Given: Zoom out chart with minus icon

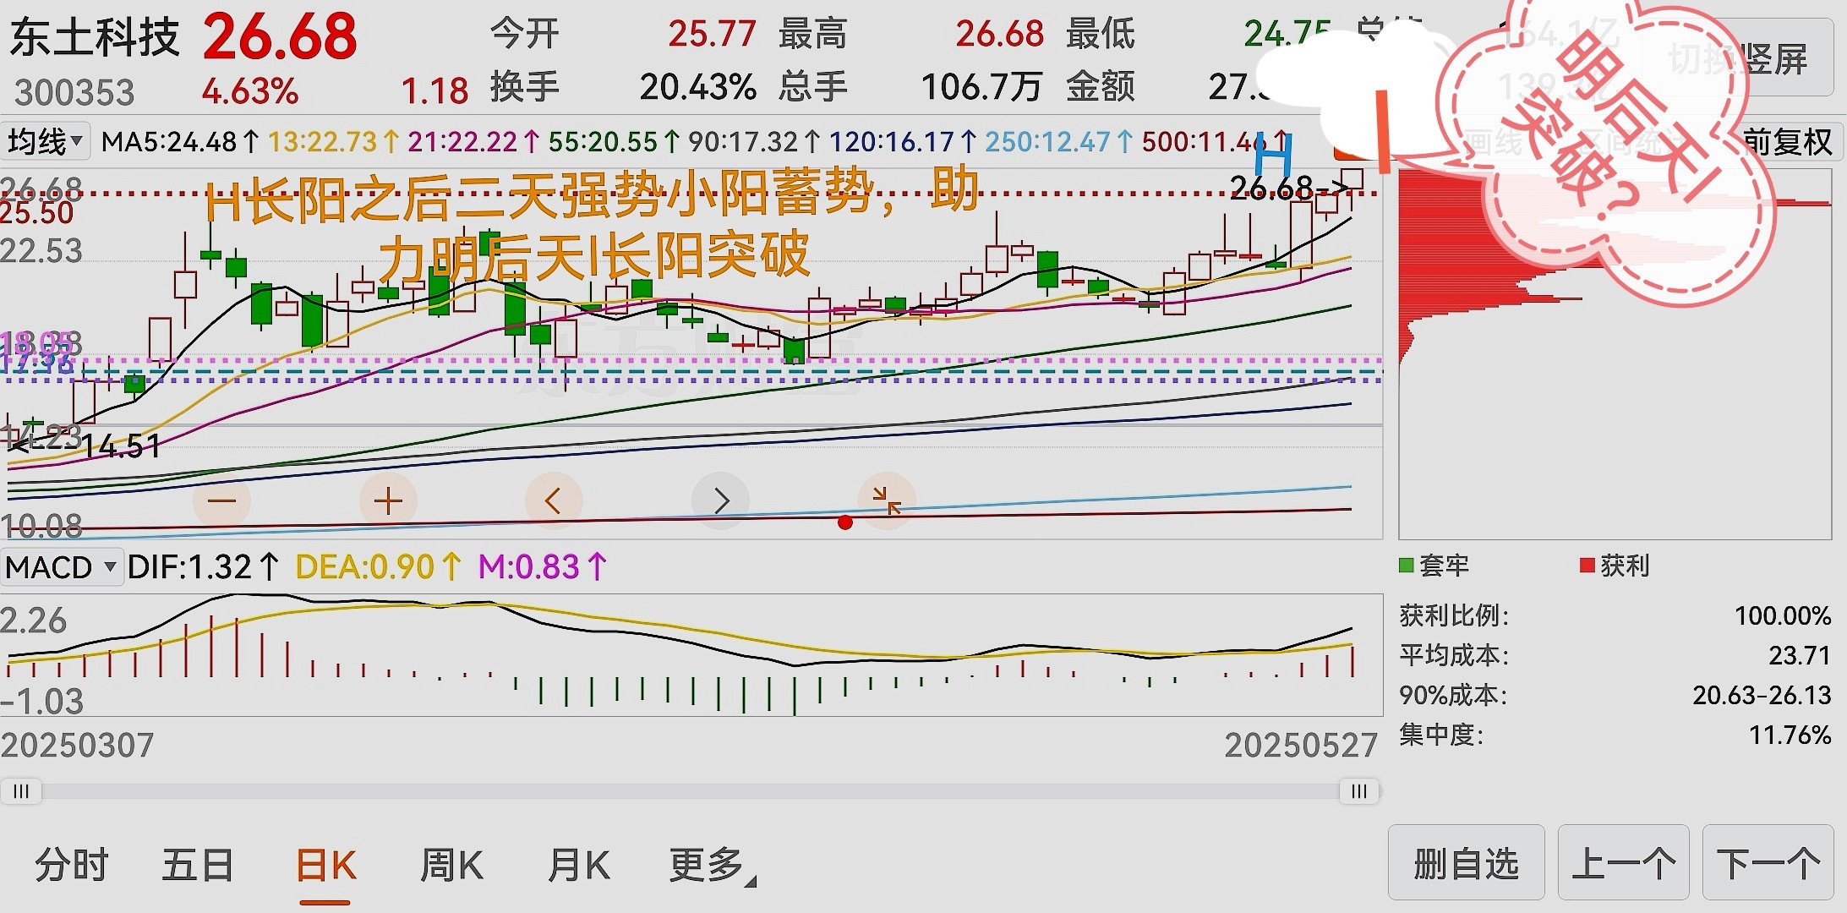Looking at the screenshot, I should point(221,500).
